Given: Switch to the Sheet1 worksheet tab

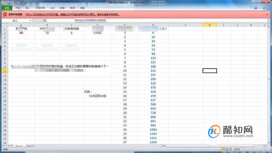Looking at the screenshot, I should [19, 146].
